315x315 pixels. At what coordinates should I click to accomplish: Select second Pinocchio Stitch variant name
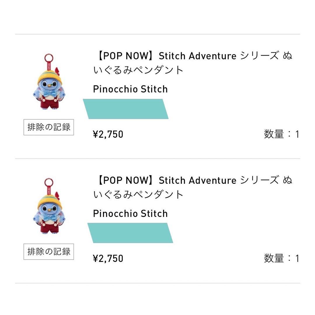130,213
